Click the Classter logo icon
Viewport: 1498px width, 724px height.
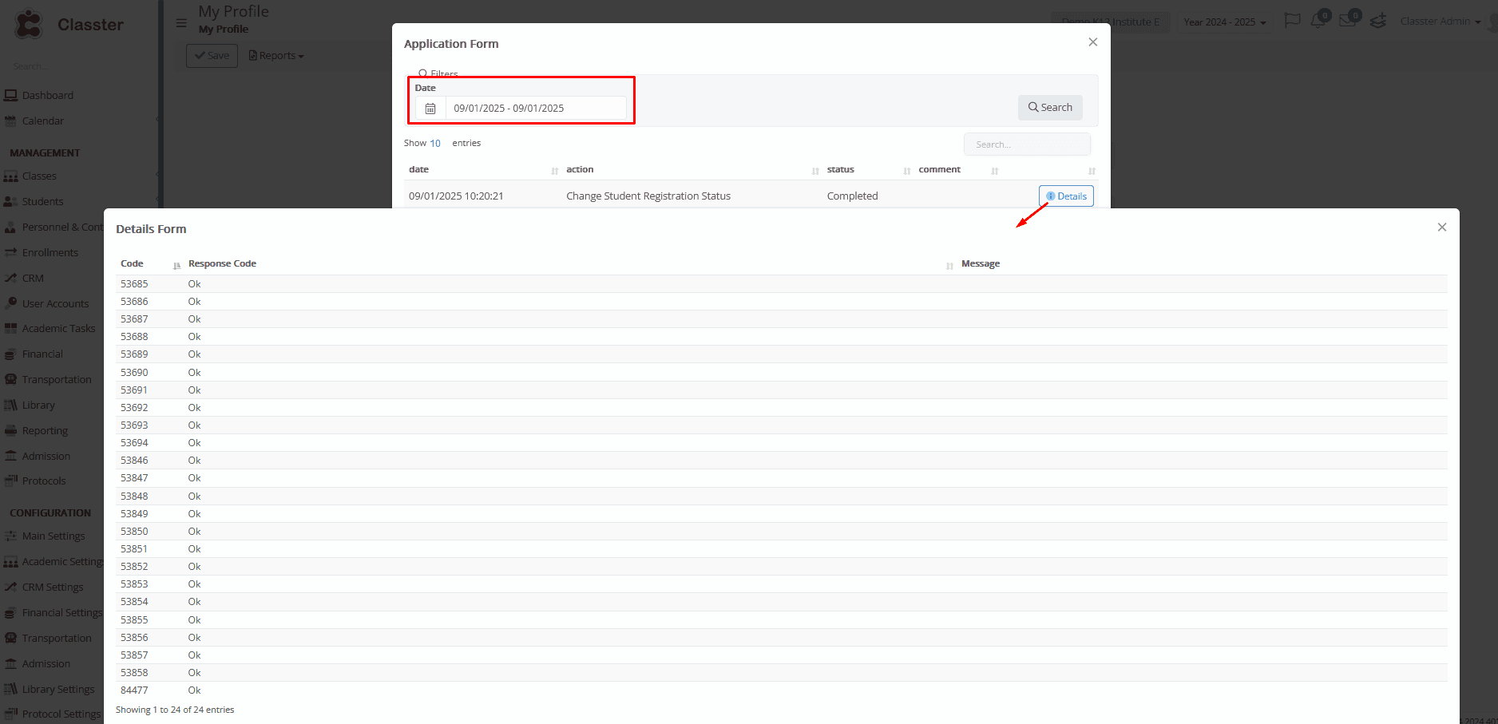29,24
